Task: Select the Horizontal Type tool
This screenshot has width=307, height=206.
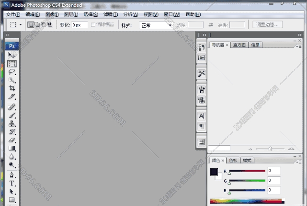Action: tap(12, 183)
